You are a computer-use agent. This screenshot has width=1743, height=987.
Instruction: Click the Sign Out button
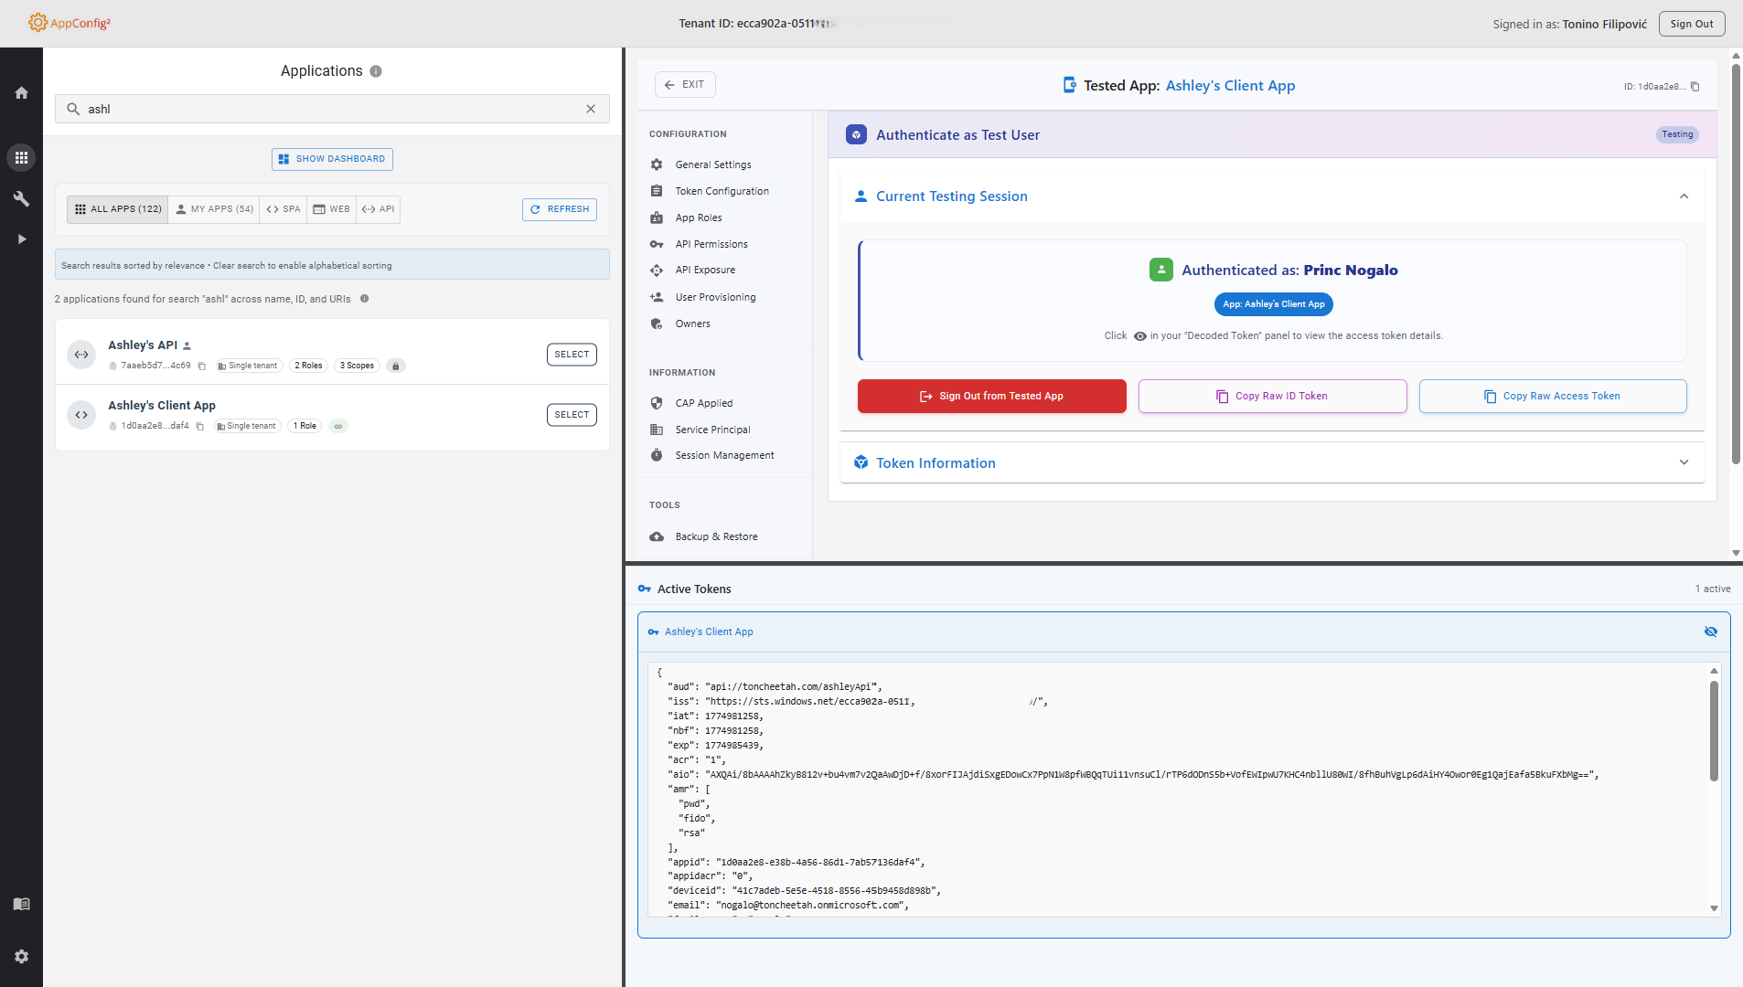pyautogui.click(x=1692, y=24)
